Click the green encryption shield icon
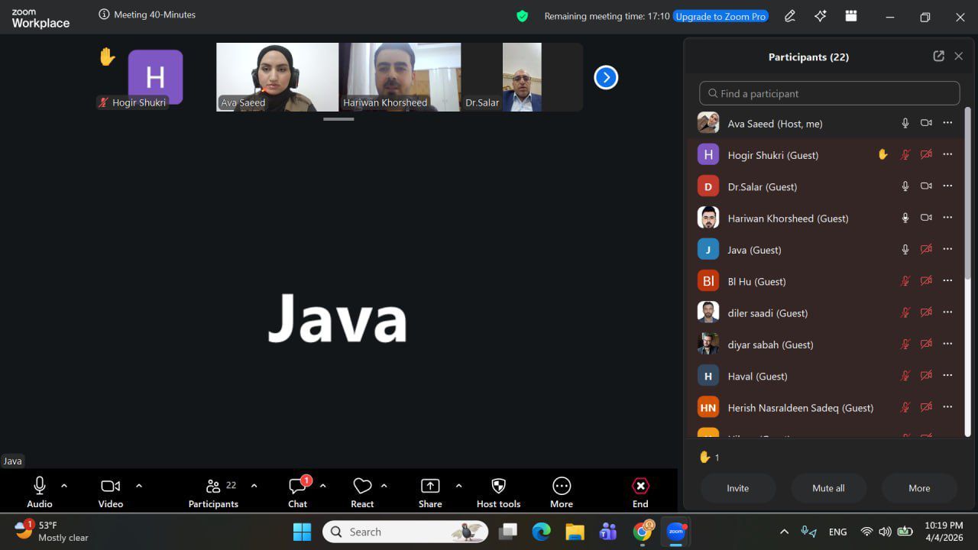The width and height of the screenshot is (978, 550). click(x=523, y=16)
